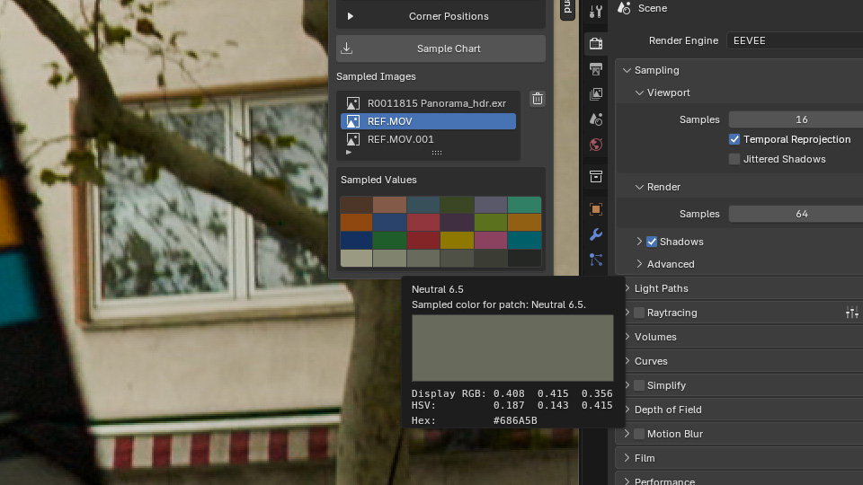Image resolution: width=863 pixels, height=485 pixels.
Task: Expand the Curves panel
Action: [627, 361]
